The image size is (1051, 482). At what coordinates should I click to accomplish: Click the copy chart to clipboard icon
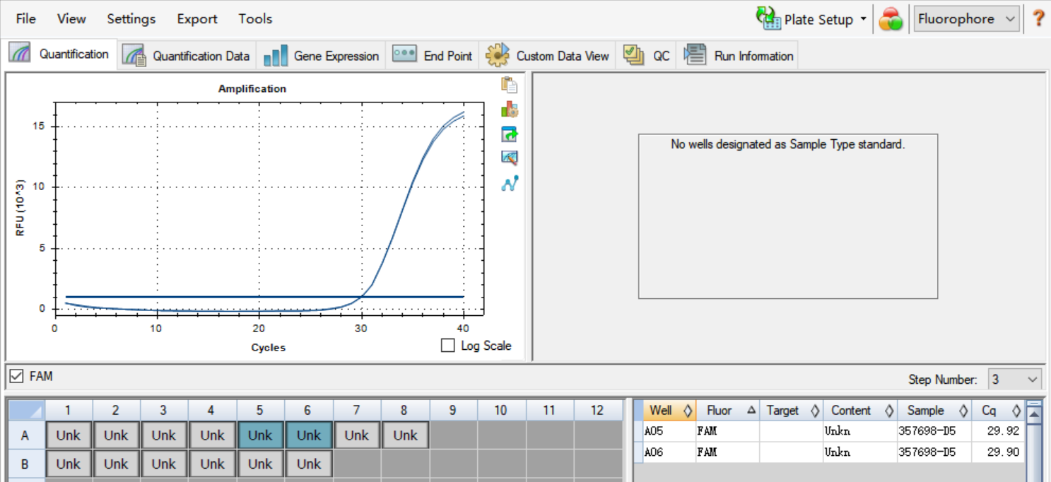pos(510,85)
